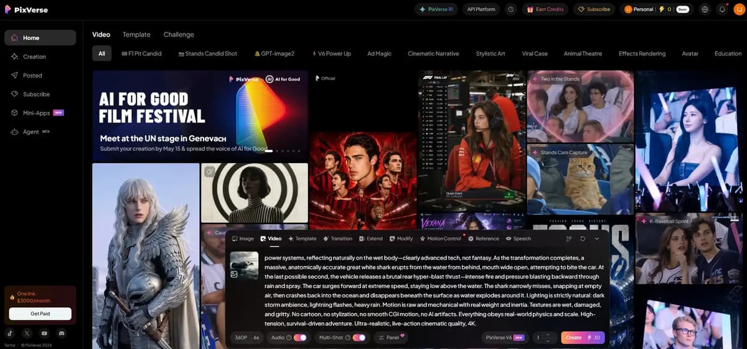Click the uploaded reference image thumbnail
Screen dimensions: 747x349
244,265
